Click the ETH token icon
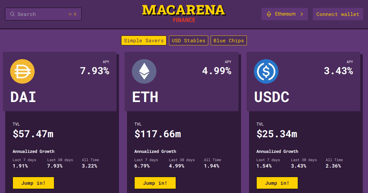 [x=144, y=71]
